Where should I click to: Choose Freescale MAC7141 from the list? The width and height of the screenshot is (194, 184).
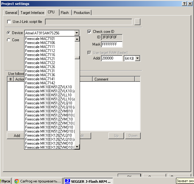click(x=50, y=79)
